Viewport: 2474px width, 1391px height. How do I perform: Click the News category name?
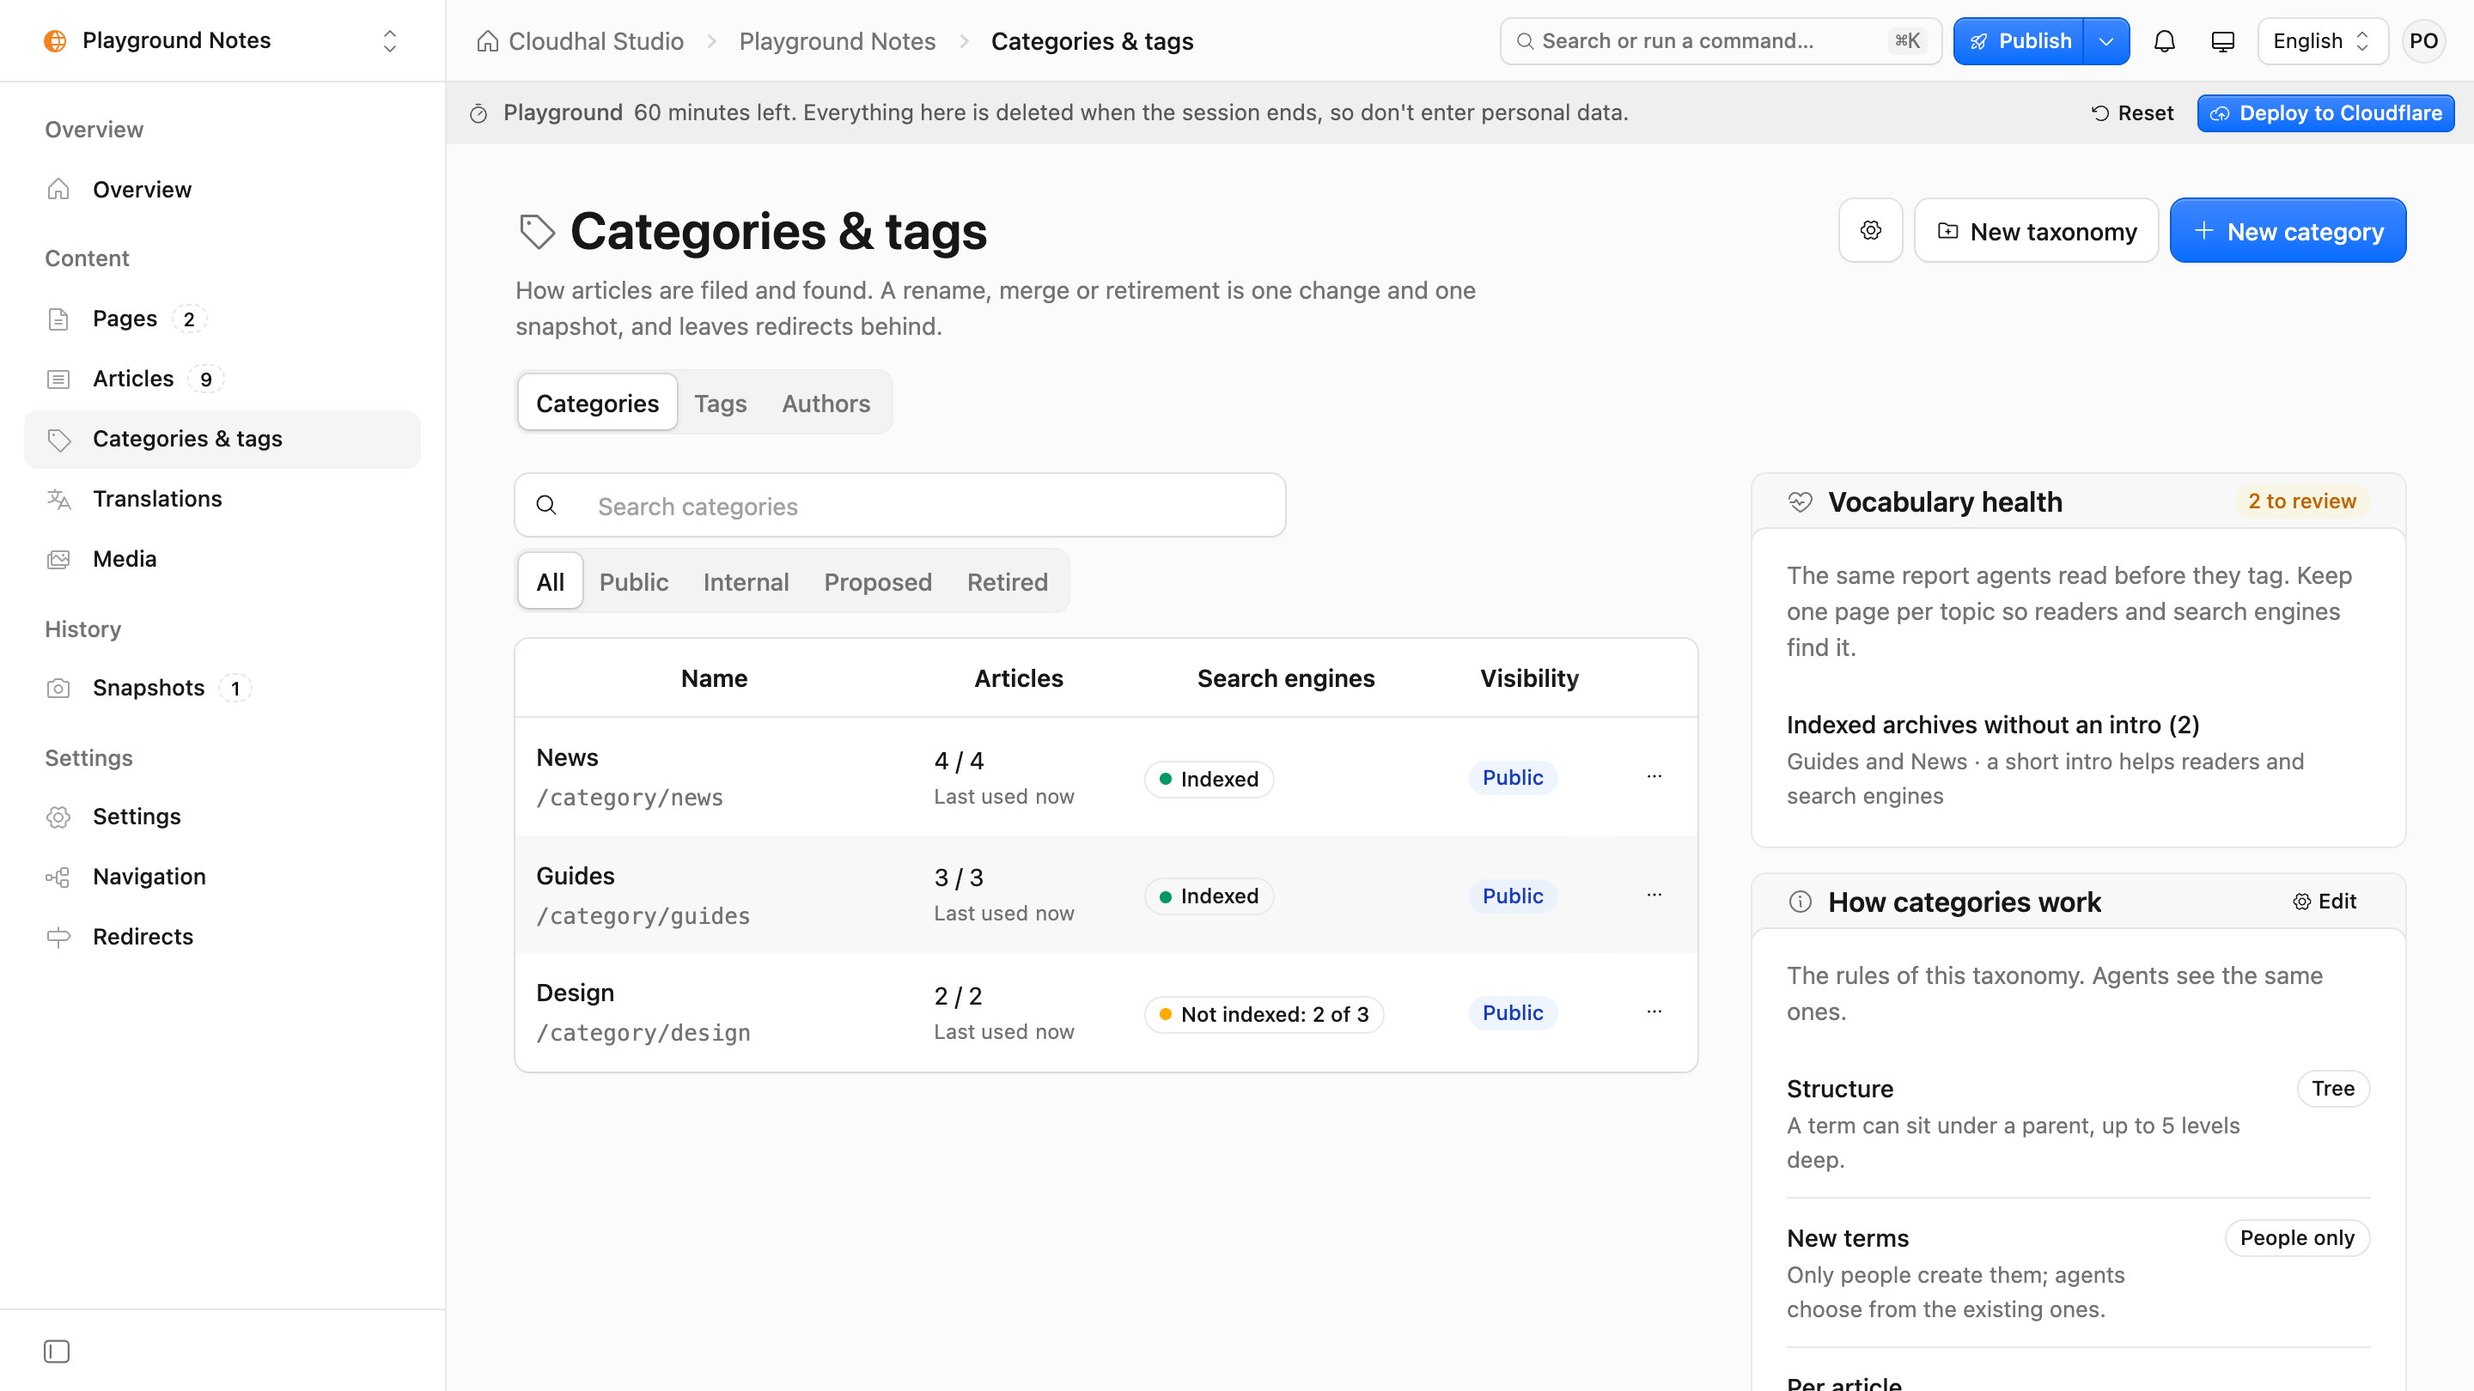click(567, 757)
